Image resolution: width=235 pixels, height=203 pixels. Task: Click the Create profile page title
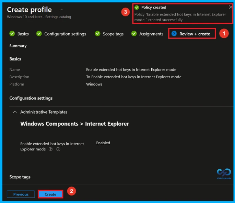pyautogui.click(x=30, y=10)
